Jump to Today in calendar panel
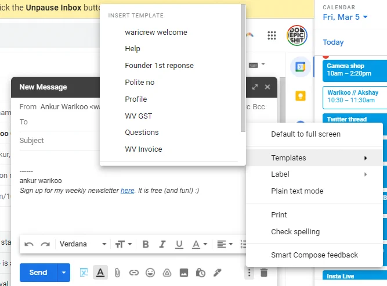The height and width of the screenshot is (286, 387). (333, 42)
